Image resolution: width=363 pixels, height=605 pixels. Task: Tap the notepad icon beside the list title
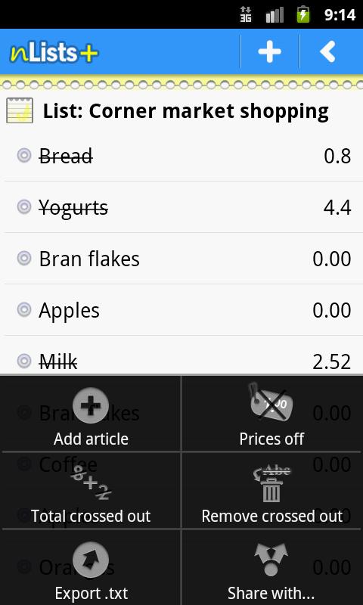pos(20,110)
